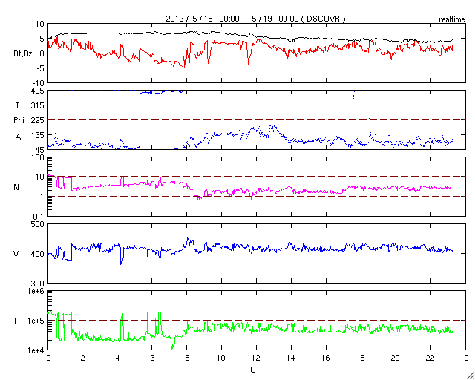Image resolution: width=475 pixels, height=380 pixels.
Task: Click the "12" hour tick on the UT axis
Action: point(257,357)
